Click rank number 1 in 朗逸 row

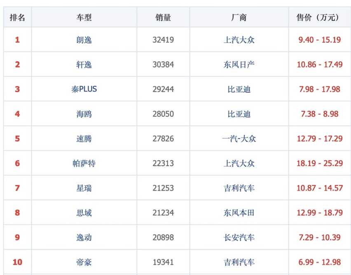pos(17,40)
